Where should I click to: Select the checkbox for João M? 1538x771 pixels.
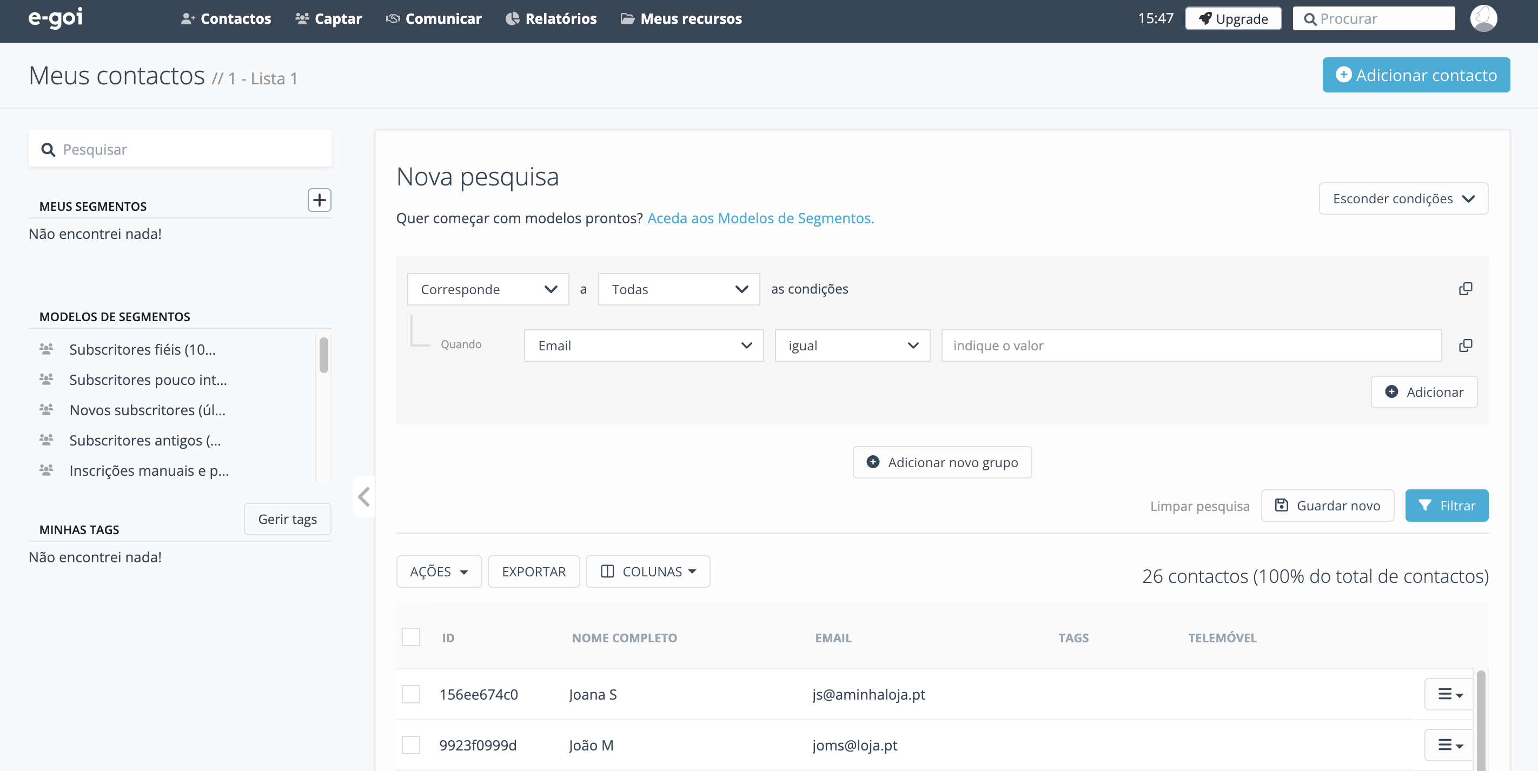pos(411,745)
